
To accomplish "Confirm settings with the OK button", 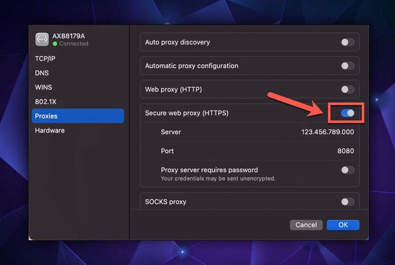I will [x=343, y=225].
